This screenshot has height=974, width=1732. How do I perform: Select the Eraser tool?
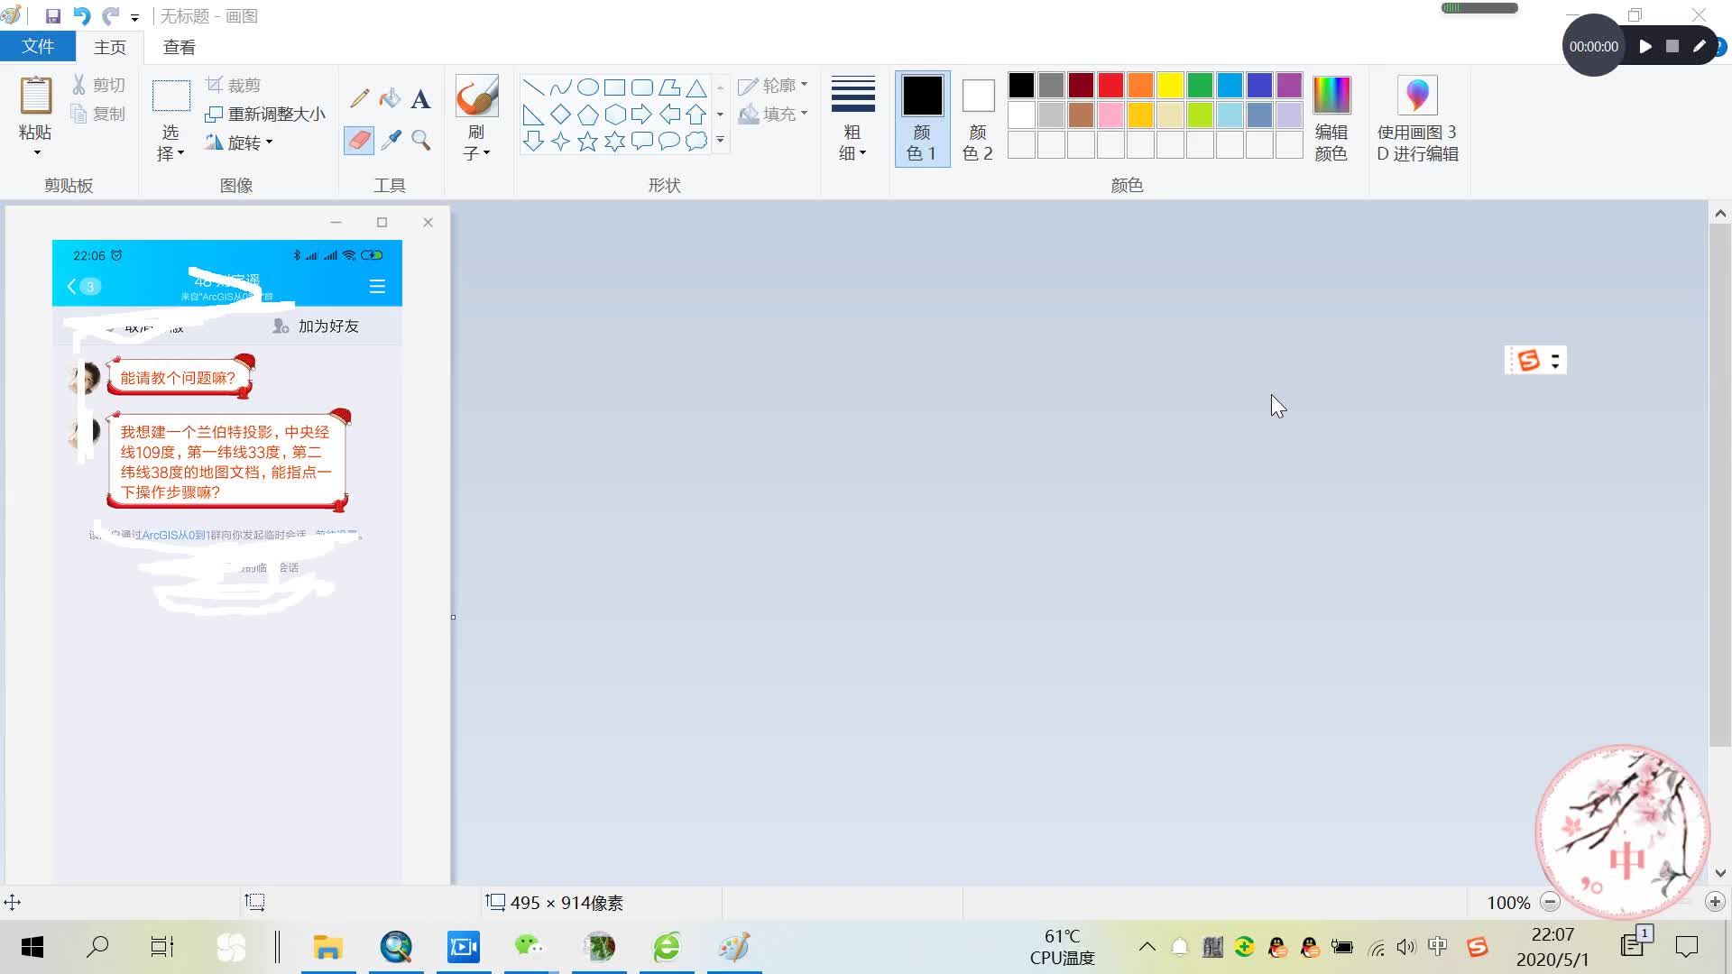pyautogui.click(x=359, y=140)
